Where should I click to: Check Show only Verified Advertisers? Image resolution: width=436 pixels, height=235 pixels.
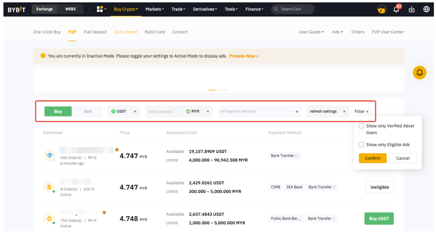click(361, 126)
